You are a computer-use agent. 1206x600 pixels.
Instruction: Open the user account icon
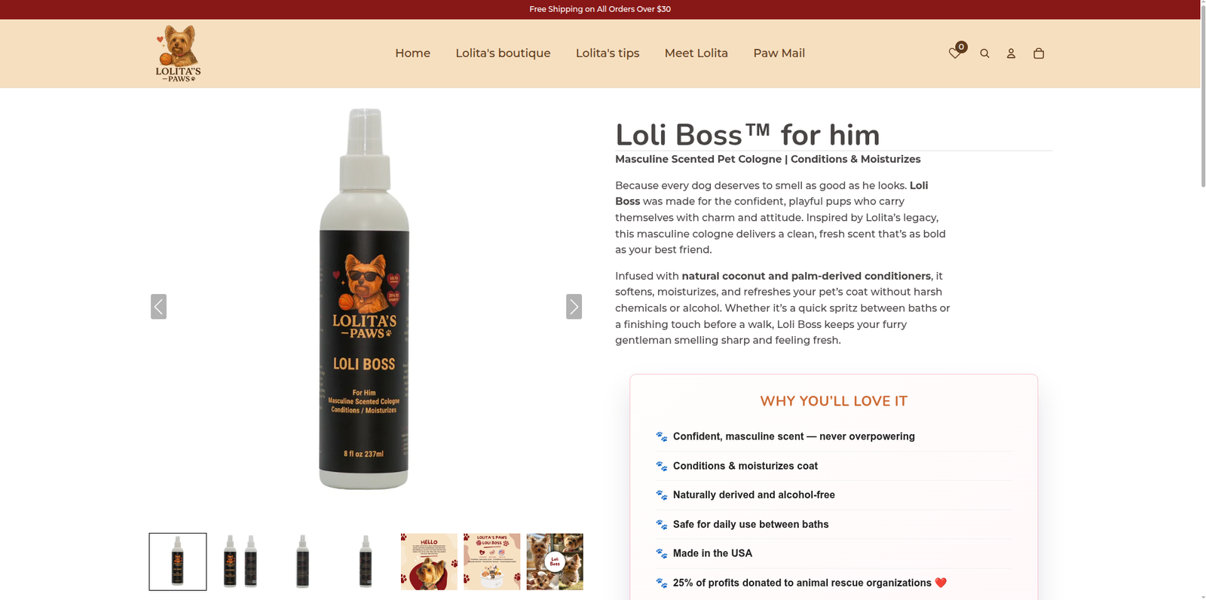pos(1011,54)
